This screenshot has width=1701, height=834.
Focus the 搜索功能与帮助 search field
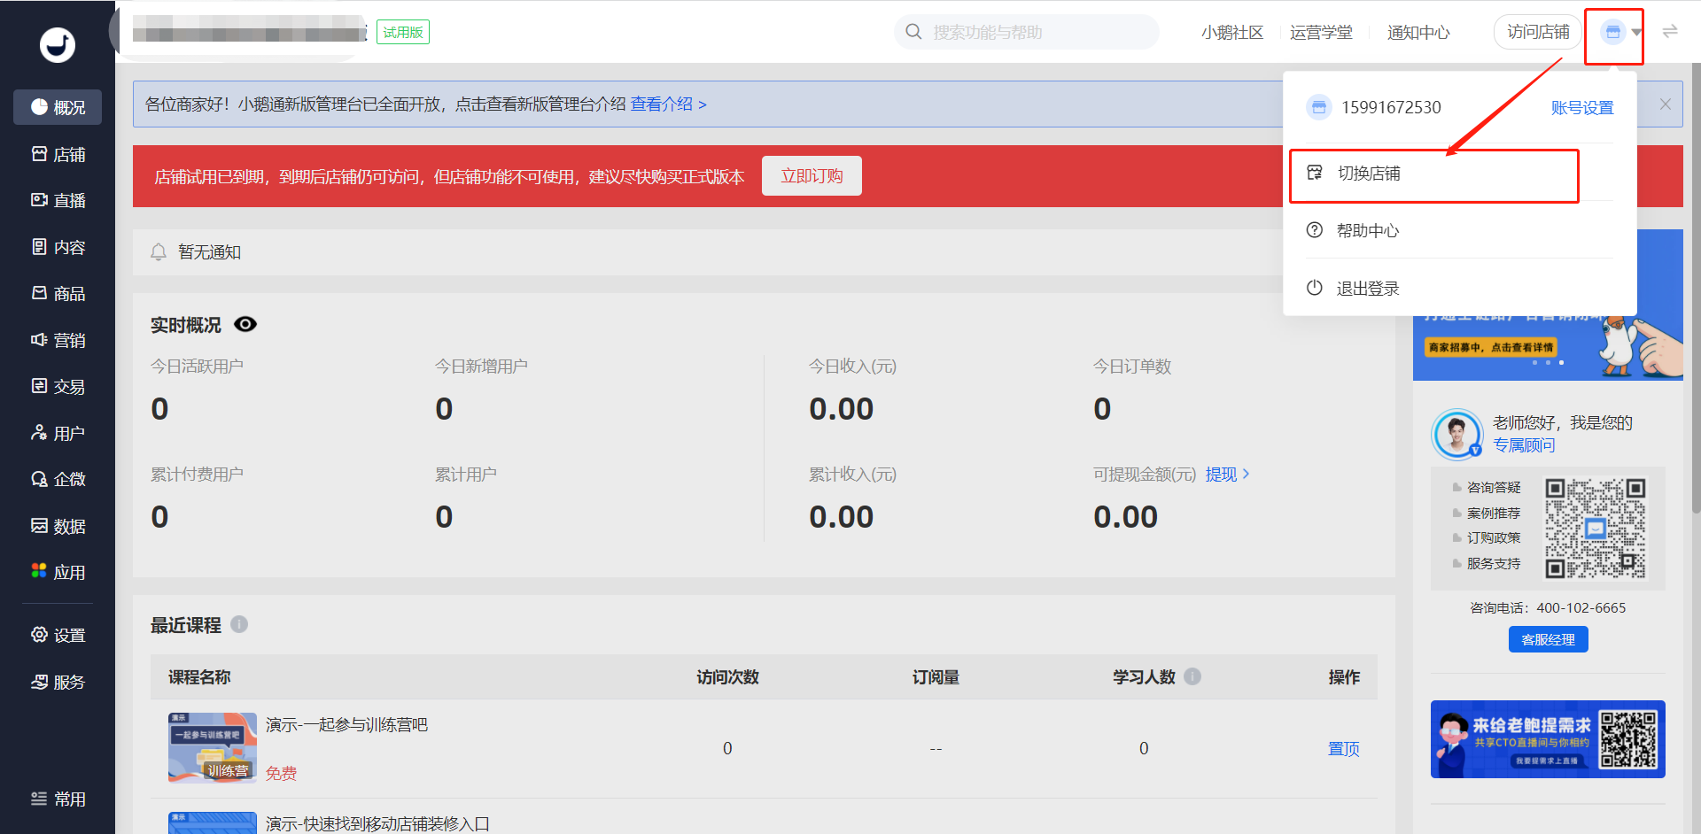1027,32
